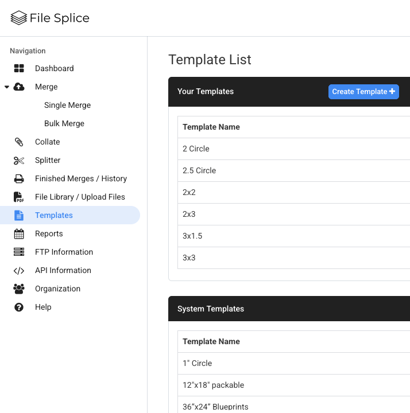410x413 pixels.
Task: Collapse the Merge submenu arrow
Action: pyautogui.click(x=7, y=87)
